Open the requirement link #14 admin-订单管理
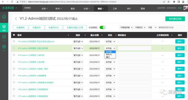Image resolution: width=188 pixels, height=100 pixels. [31, 55]
